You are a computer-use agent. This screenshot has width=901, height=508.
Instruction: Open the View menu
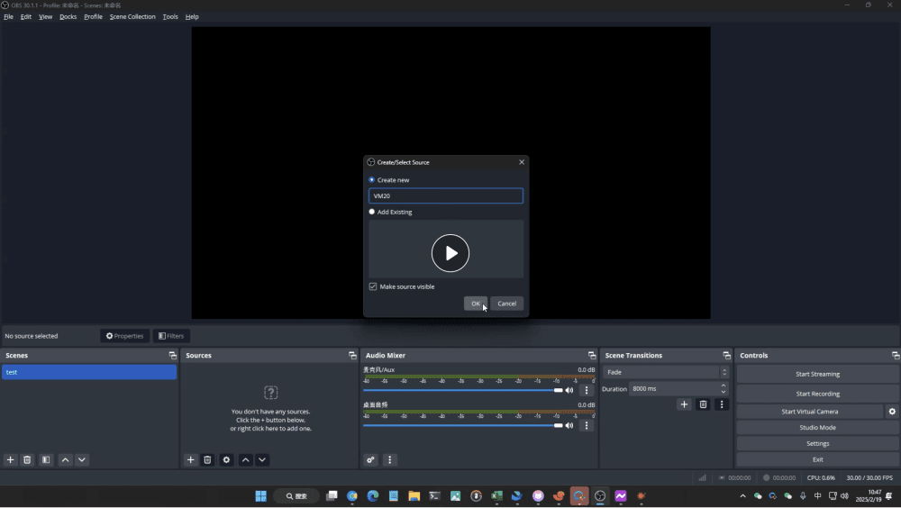coord(45,17)
